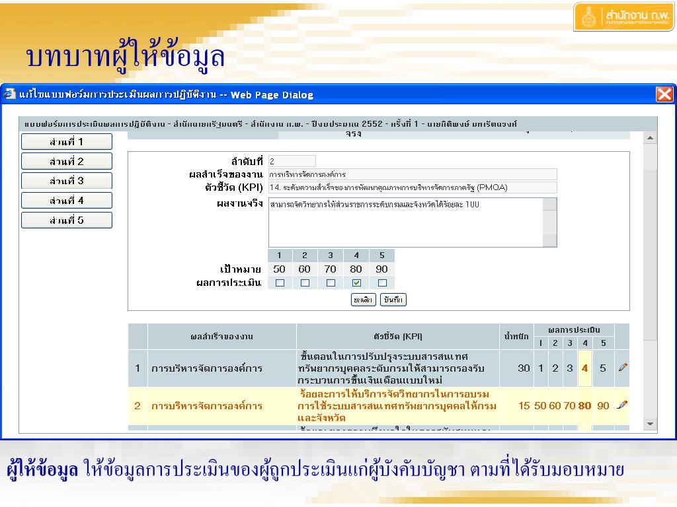The image size is (677, 507).
Task: Click the ตัวชี้วัด (KPI) text field
Action: [x=413, y=187]
